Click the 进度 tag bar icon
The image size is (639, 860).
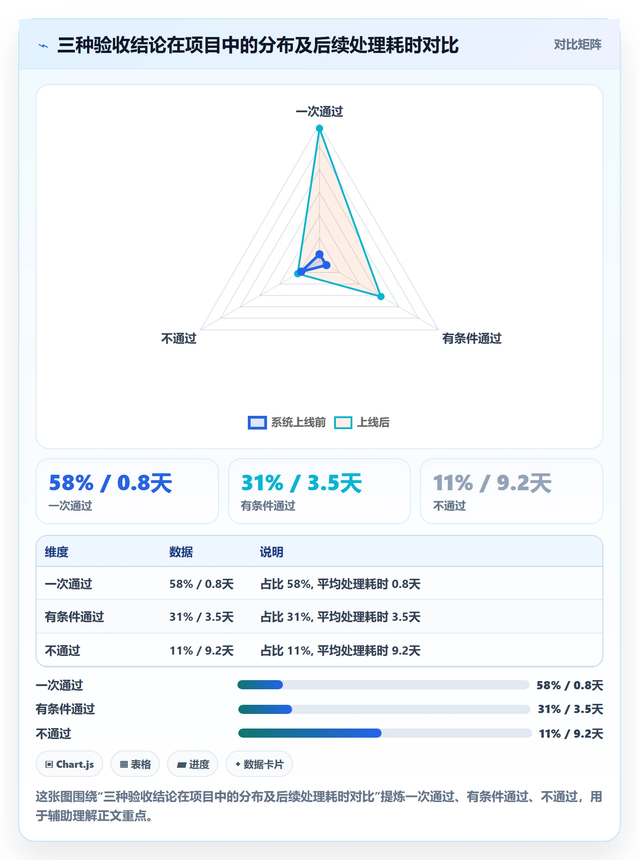(182, 765)
